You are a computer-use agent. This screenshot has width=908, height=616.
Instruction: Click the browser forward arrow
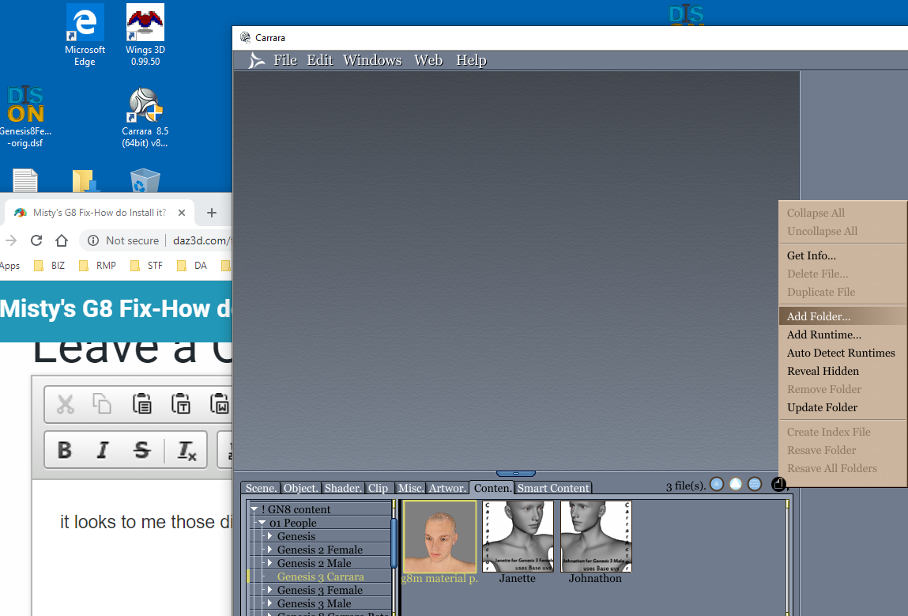coord(11,240)
